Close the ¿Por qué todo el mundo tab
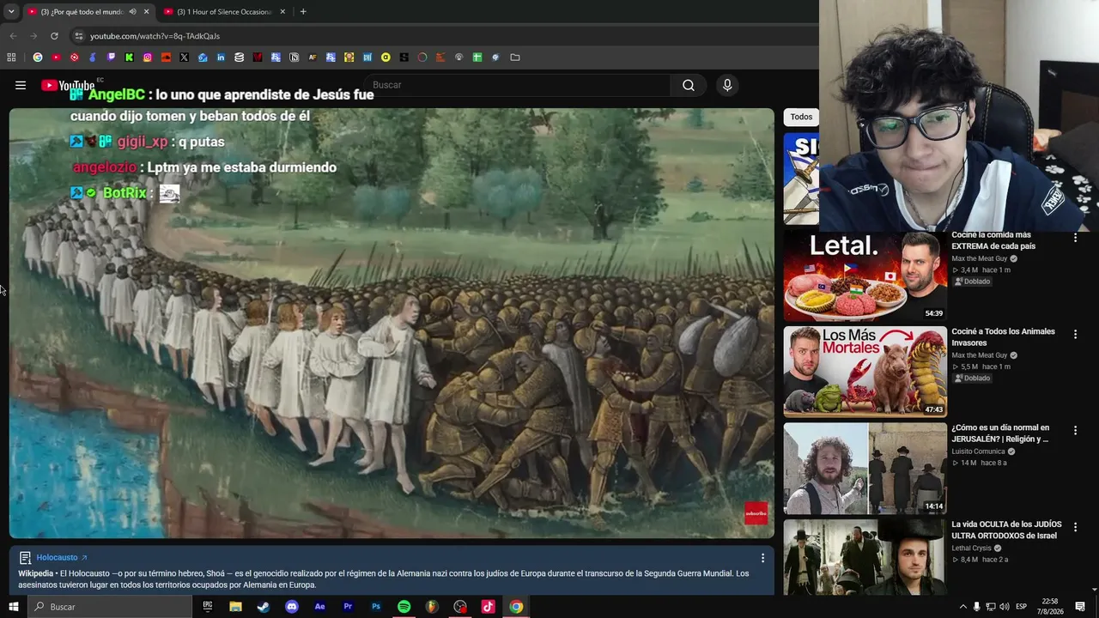1099x618 pixels. [x=147, y=12]
